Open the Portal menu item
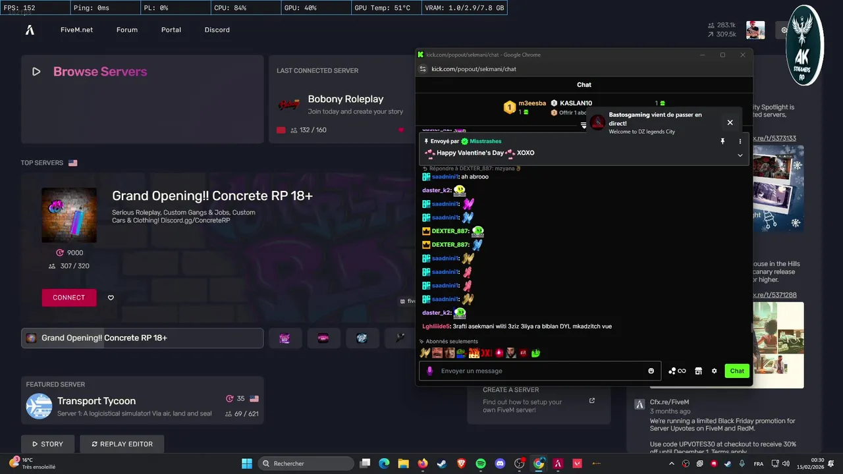The image size is (843, 474). (171, 30)
